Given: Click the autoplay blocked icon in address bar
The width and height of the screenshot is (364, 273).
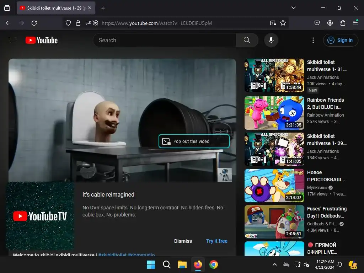Looking at the screenshot, I should point(95,23).
